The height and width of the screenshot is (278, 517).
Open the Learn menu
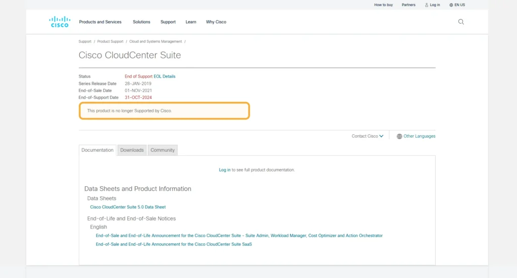(191, 22)
